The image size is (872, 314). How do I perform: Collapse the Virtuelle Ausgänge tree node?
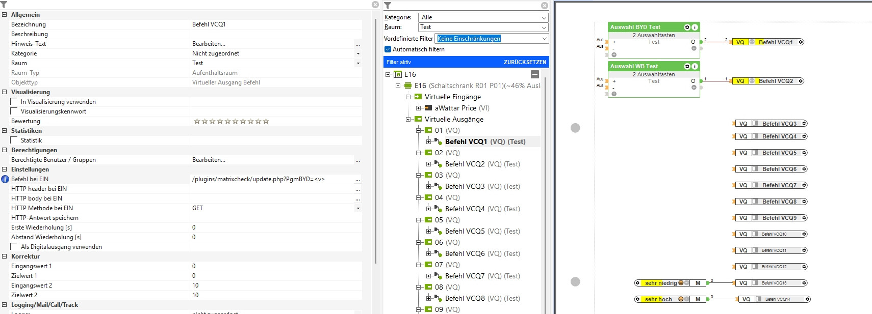(408, 119)
